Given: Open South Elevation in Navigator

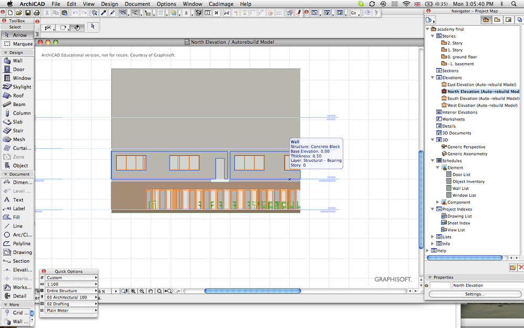Looking at the screenshot, I should tap(483, 98).
